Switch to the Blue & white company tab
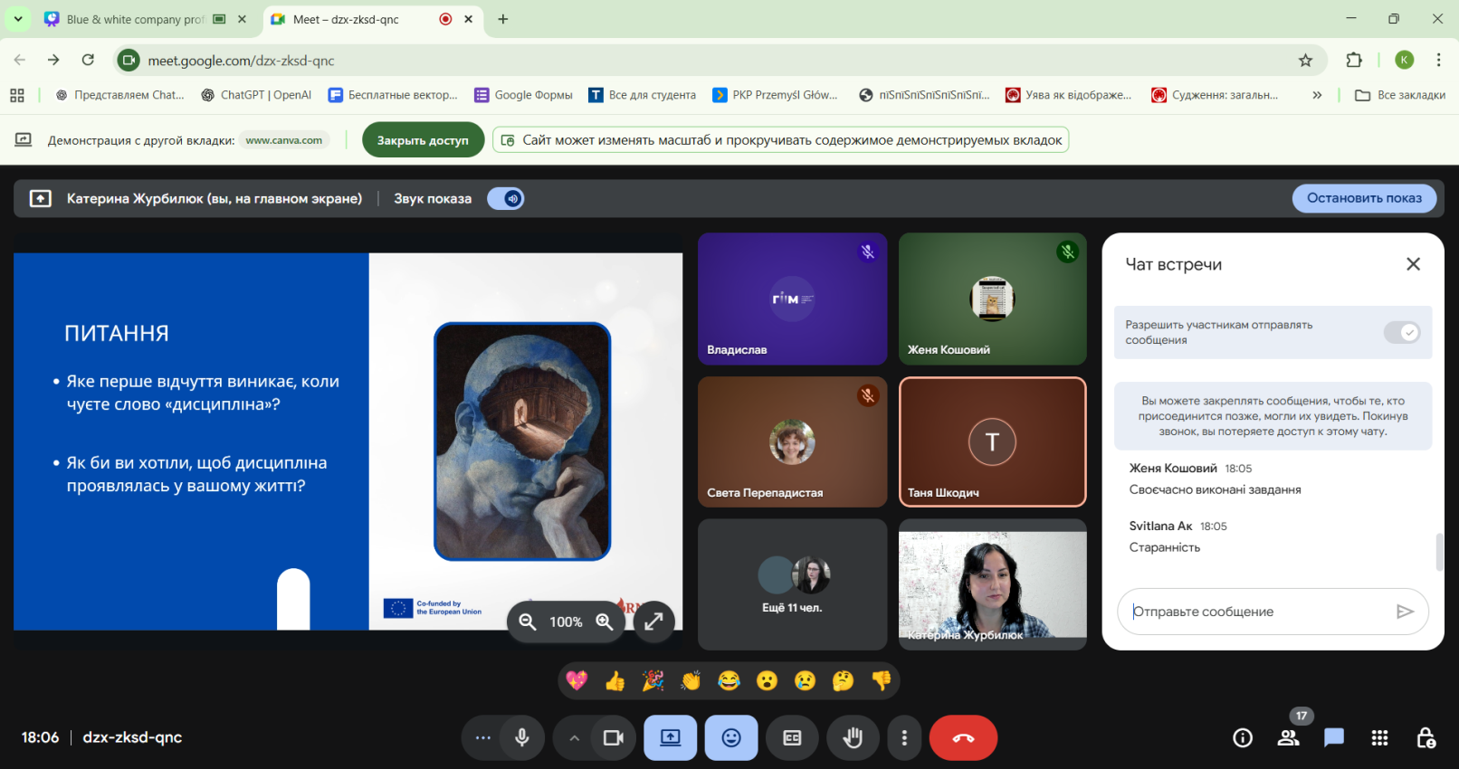This screenshot has height=769, width=1459. tap(136, 19)
